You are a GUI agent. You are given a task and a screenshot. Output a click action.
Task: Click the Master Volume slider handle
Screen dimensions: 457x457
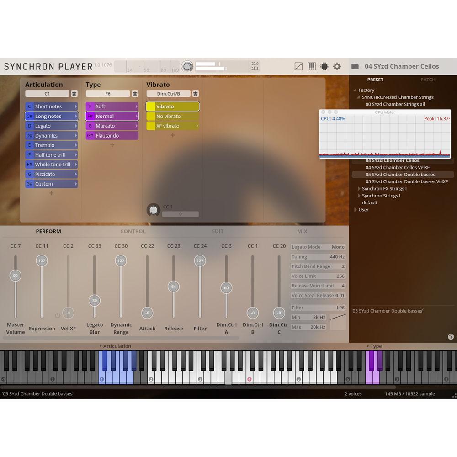[16, 276]
